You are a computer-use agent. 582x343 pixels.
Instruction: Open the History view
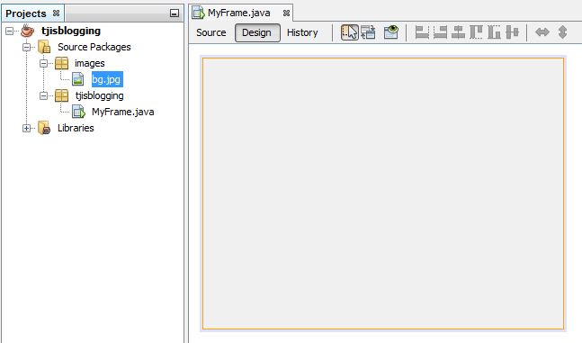(302, 32)
